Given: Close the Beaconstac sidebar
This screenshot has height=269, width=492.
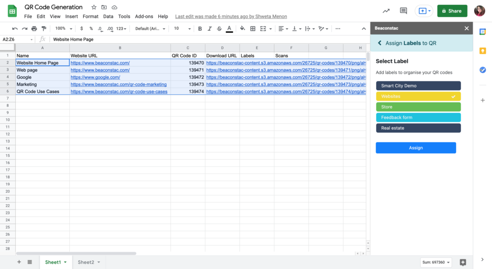Looking at the screenshot, I should (467, 28).
